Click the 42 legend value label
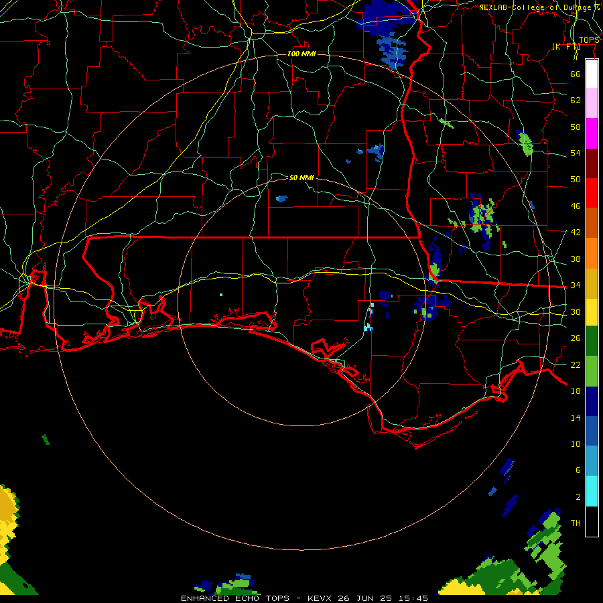Image resolution: width=603 pixels, height=603 pixels. (x=576, y=232)
